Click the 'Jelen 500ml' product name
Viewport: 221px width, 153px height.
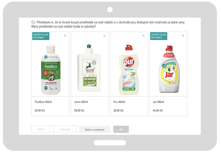(x=81, y=102)
